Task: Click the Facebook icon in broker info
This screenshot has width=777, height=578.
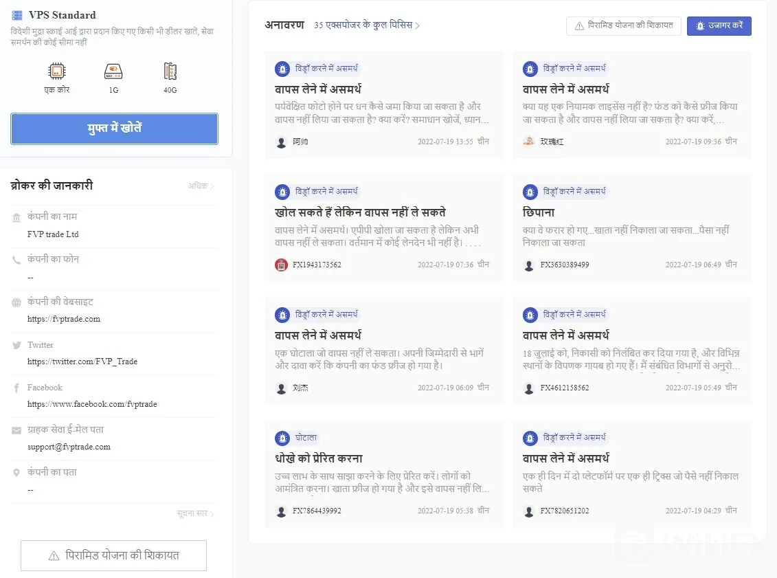Action: pyautogui.click(x=16, y=388)
